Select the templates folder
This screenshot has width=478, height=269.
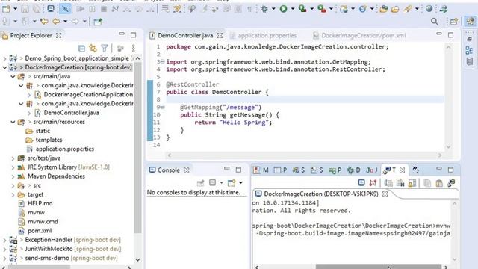coord(49,140)
